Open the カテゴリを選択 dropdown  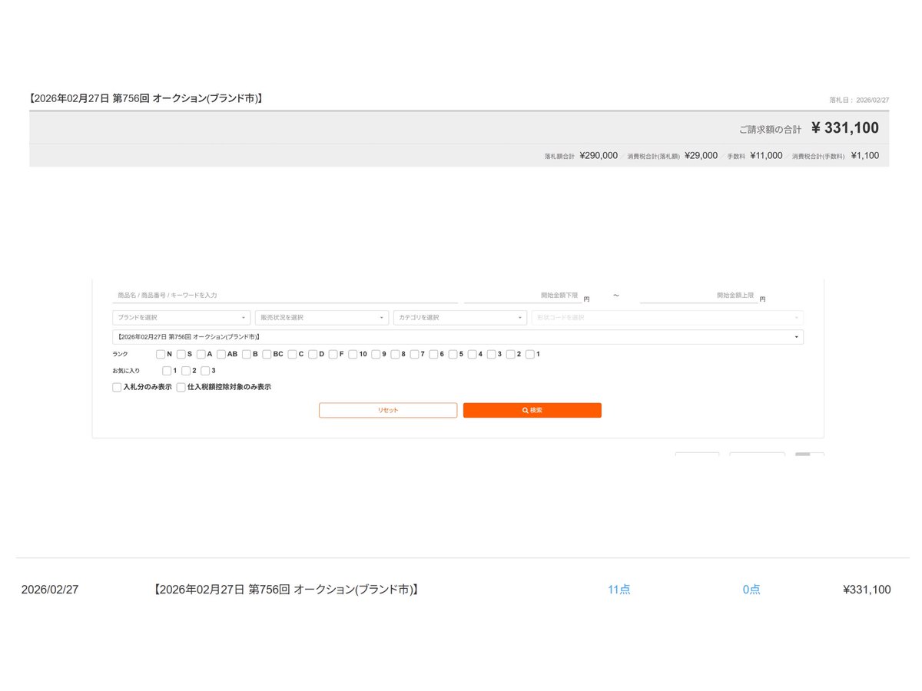pyautogui.click(x=460, y=318)
